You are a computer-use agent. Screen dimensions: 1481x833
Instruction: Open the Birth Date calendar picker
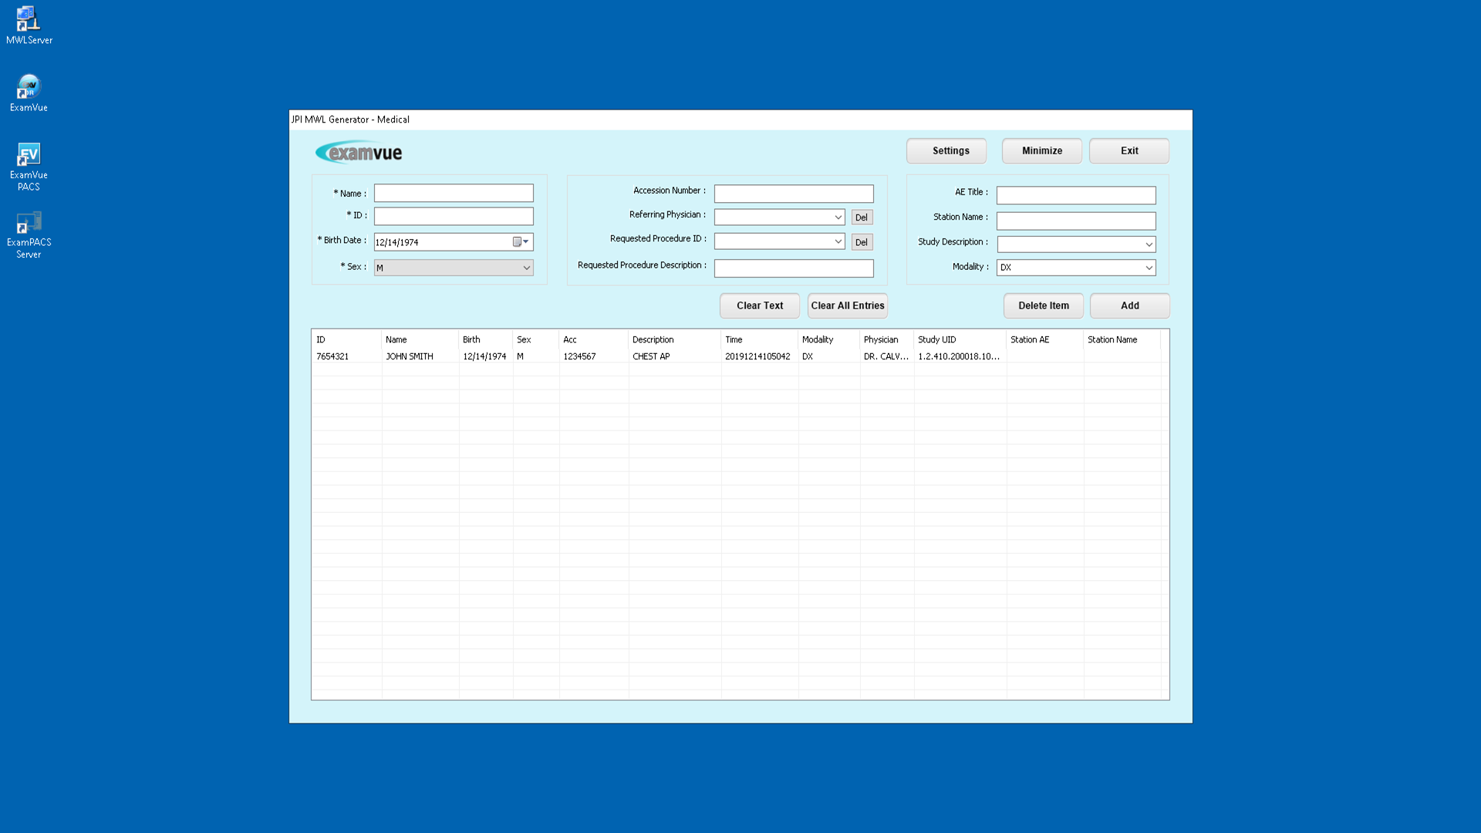pos(521,242)
